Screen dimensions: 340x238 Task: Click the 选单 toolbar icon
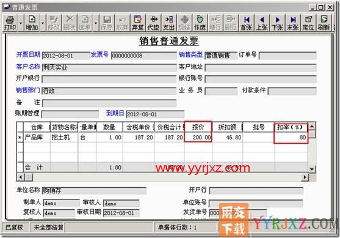85,23
